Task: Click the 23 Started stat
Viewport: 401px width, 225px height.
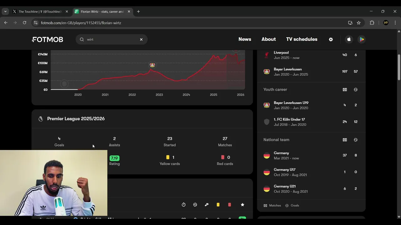Action: pyautogui.click(x=169, y=141)
